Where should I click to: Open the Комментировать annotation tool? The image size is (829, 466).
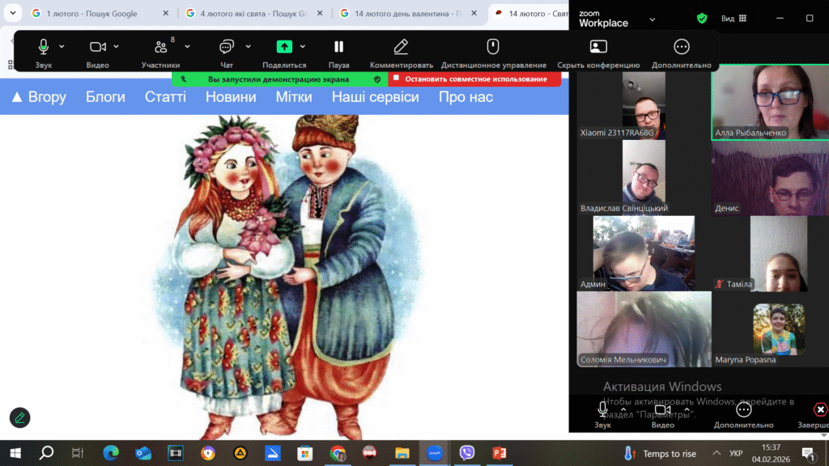coord(401,52)
